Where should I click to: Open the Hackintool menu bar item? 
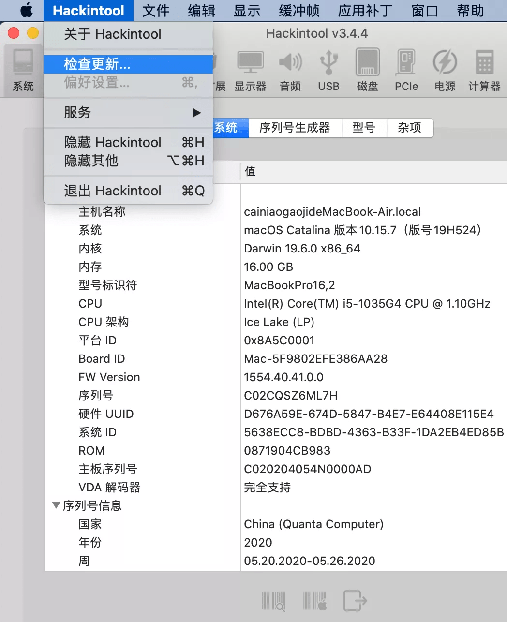[89, 11]
